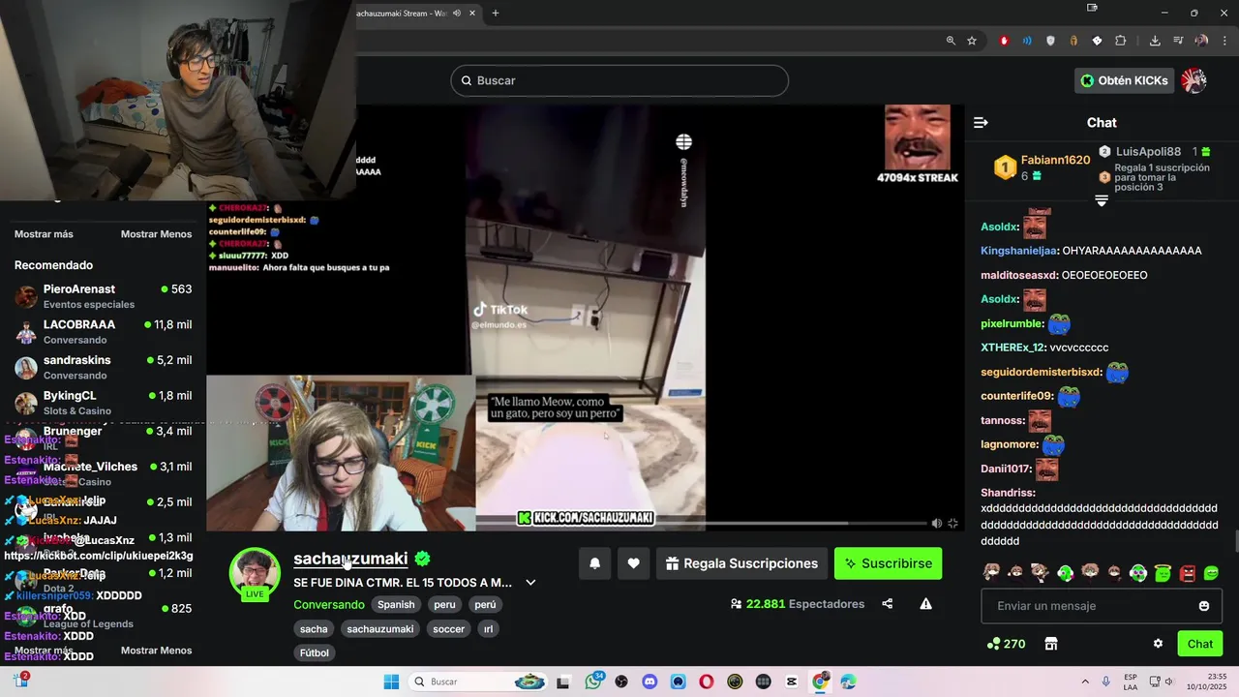This screenshot has height=697, width=1239.
Task: Open LACOBRAAA recommended channel
Action: (x=103, y=332)
